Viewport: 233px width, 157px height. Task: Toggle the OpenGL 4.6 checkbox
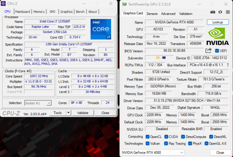click(x=206, y=143)
